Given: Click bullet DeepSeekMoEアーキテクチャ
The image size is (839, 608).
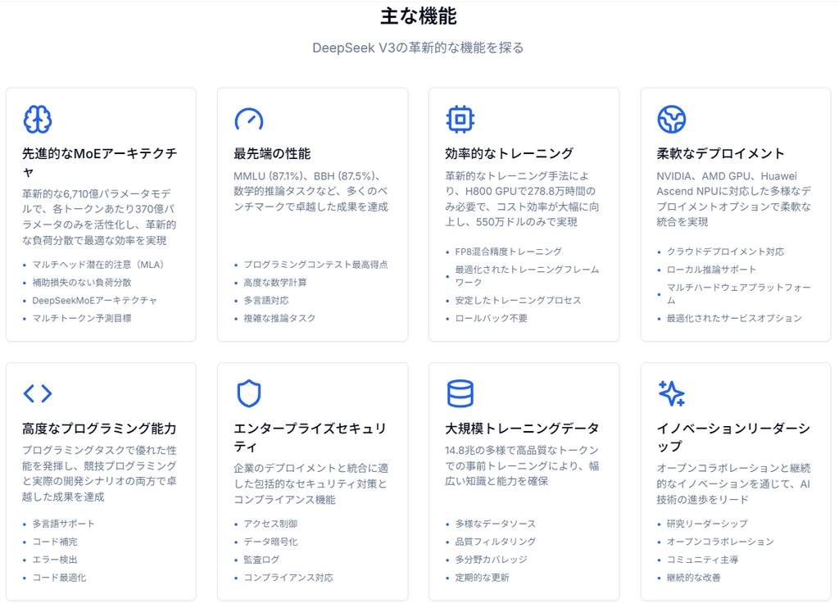Looking at the screenshot, I should [x=95, y=300].
